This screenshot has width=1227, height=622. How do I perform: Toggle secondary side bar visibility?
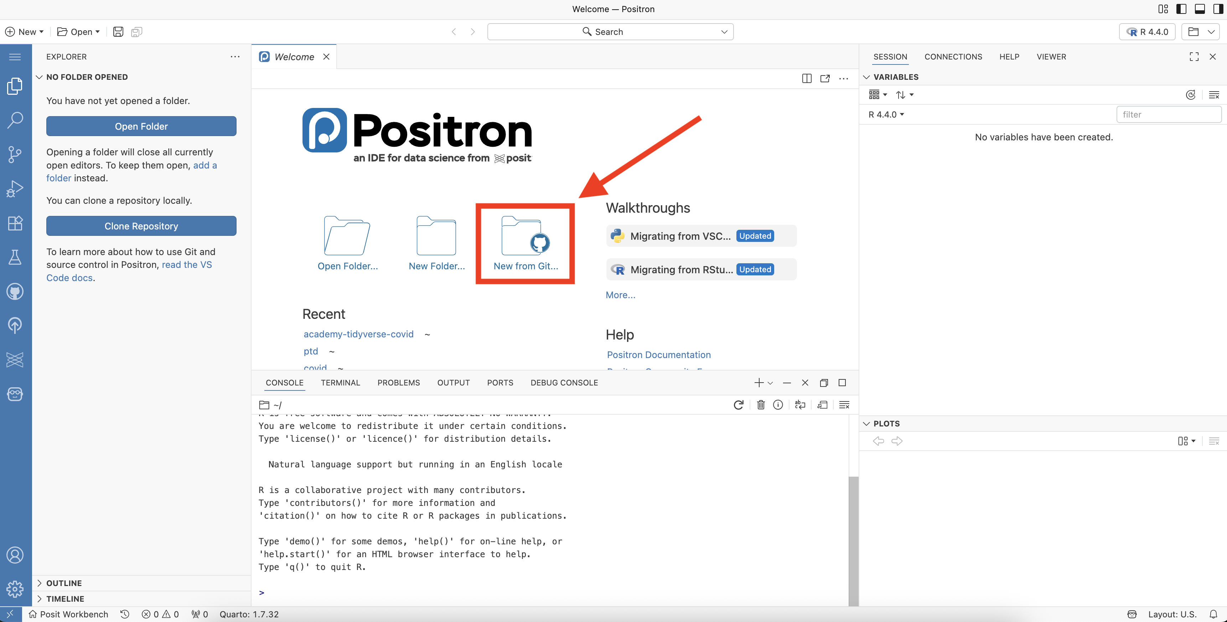[x=1218, y=9]
